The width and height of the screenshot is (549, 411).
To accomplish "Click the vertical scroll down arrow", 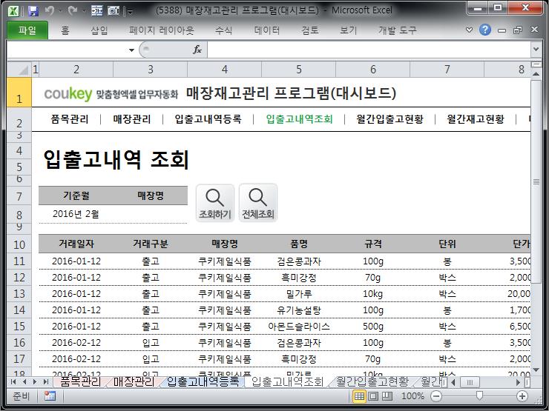I will pyautogui.click(x=536, y=370).
